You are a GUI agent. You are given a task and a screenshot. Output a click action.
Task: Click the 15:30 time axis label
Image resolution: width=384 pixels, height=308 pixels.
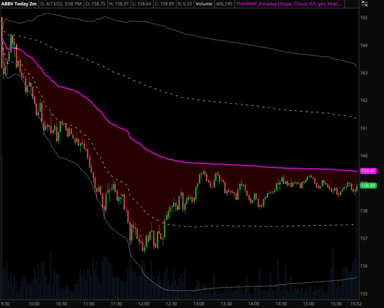pyautogui.click(x=336, y=304)
